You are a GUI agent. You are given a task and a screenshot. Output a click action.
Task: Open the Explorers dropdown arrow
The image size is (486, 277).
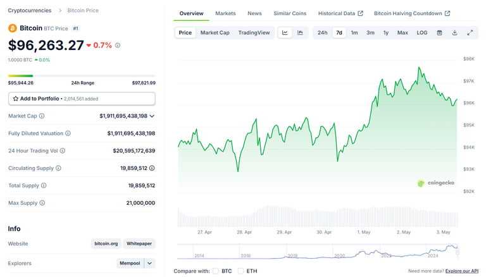tap(150, 263)
